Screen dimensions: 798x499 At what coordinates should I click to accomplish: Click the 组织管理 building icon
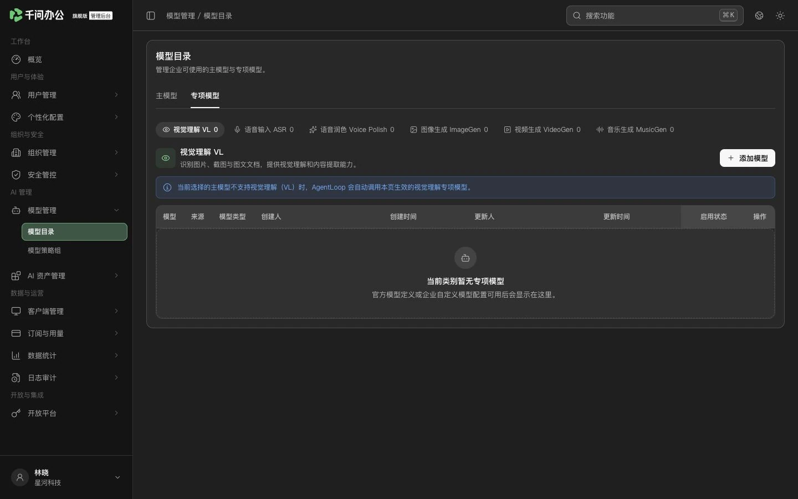[x=16, y=152]
